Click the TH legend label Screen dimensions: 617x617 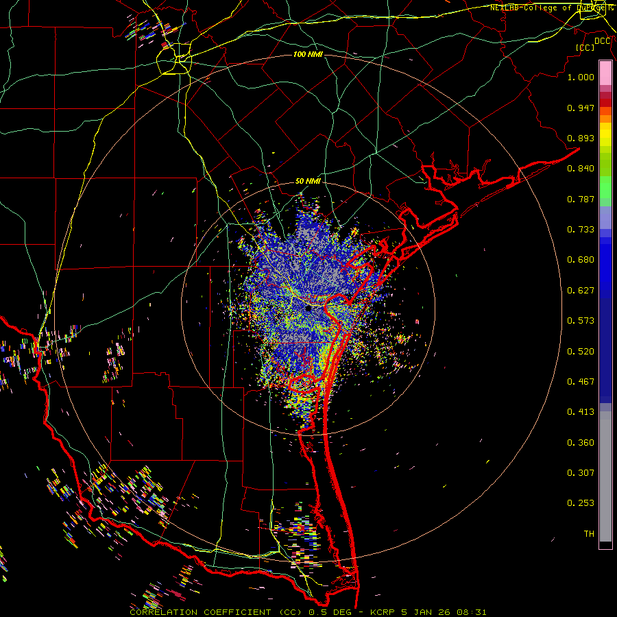point(589,534)
